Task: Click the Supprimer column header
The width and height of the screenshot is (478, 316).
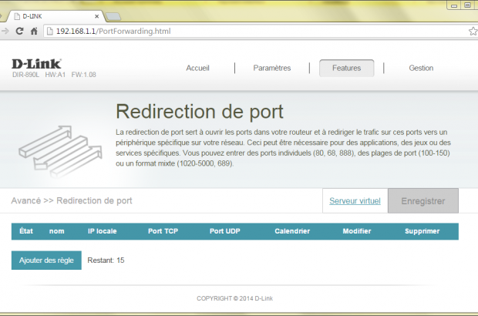Action: point(422,231)
